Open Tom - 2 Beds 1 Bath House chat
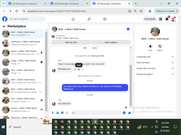181x135 pixels. [22, 100]
